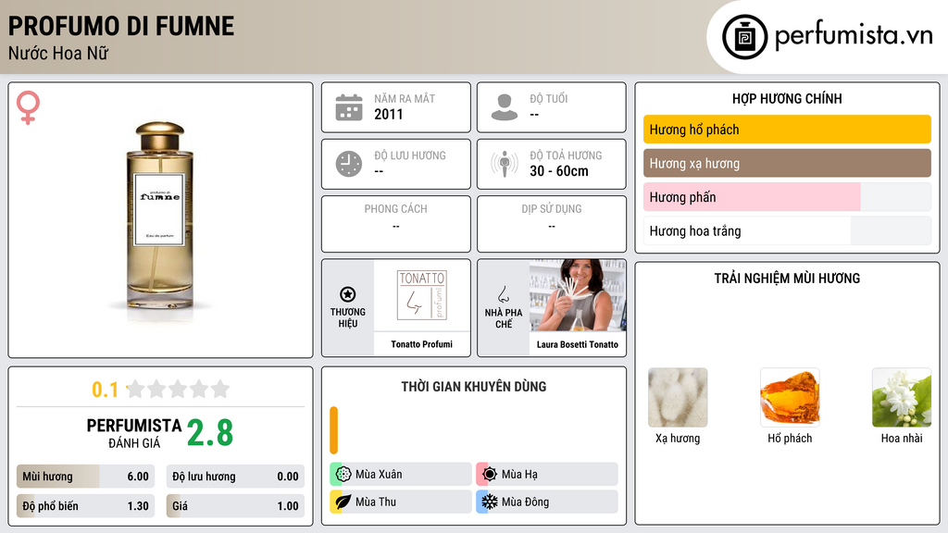Image resolution: width=948 pixels, height=533 pixels.
Task: Click the Mùi hương 6.00 score bar
Action: [x=86, y=477]
